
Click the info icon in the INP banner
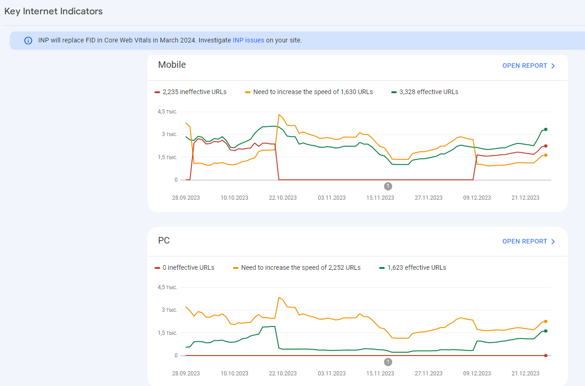[28, 40]
